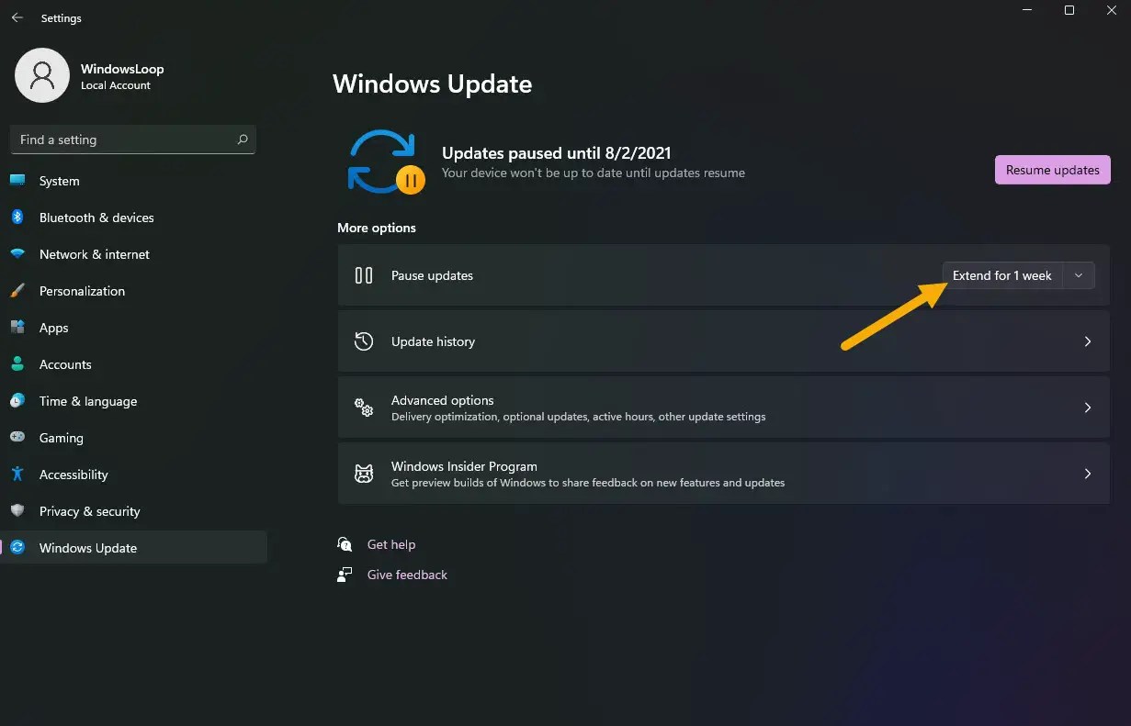Click the 'More options' label

point(377,228)
